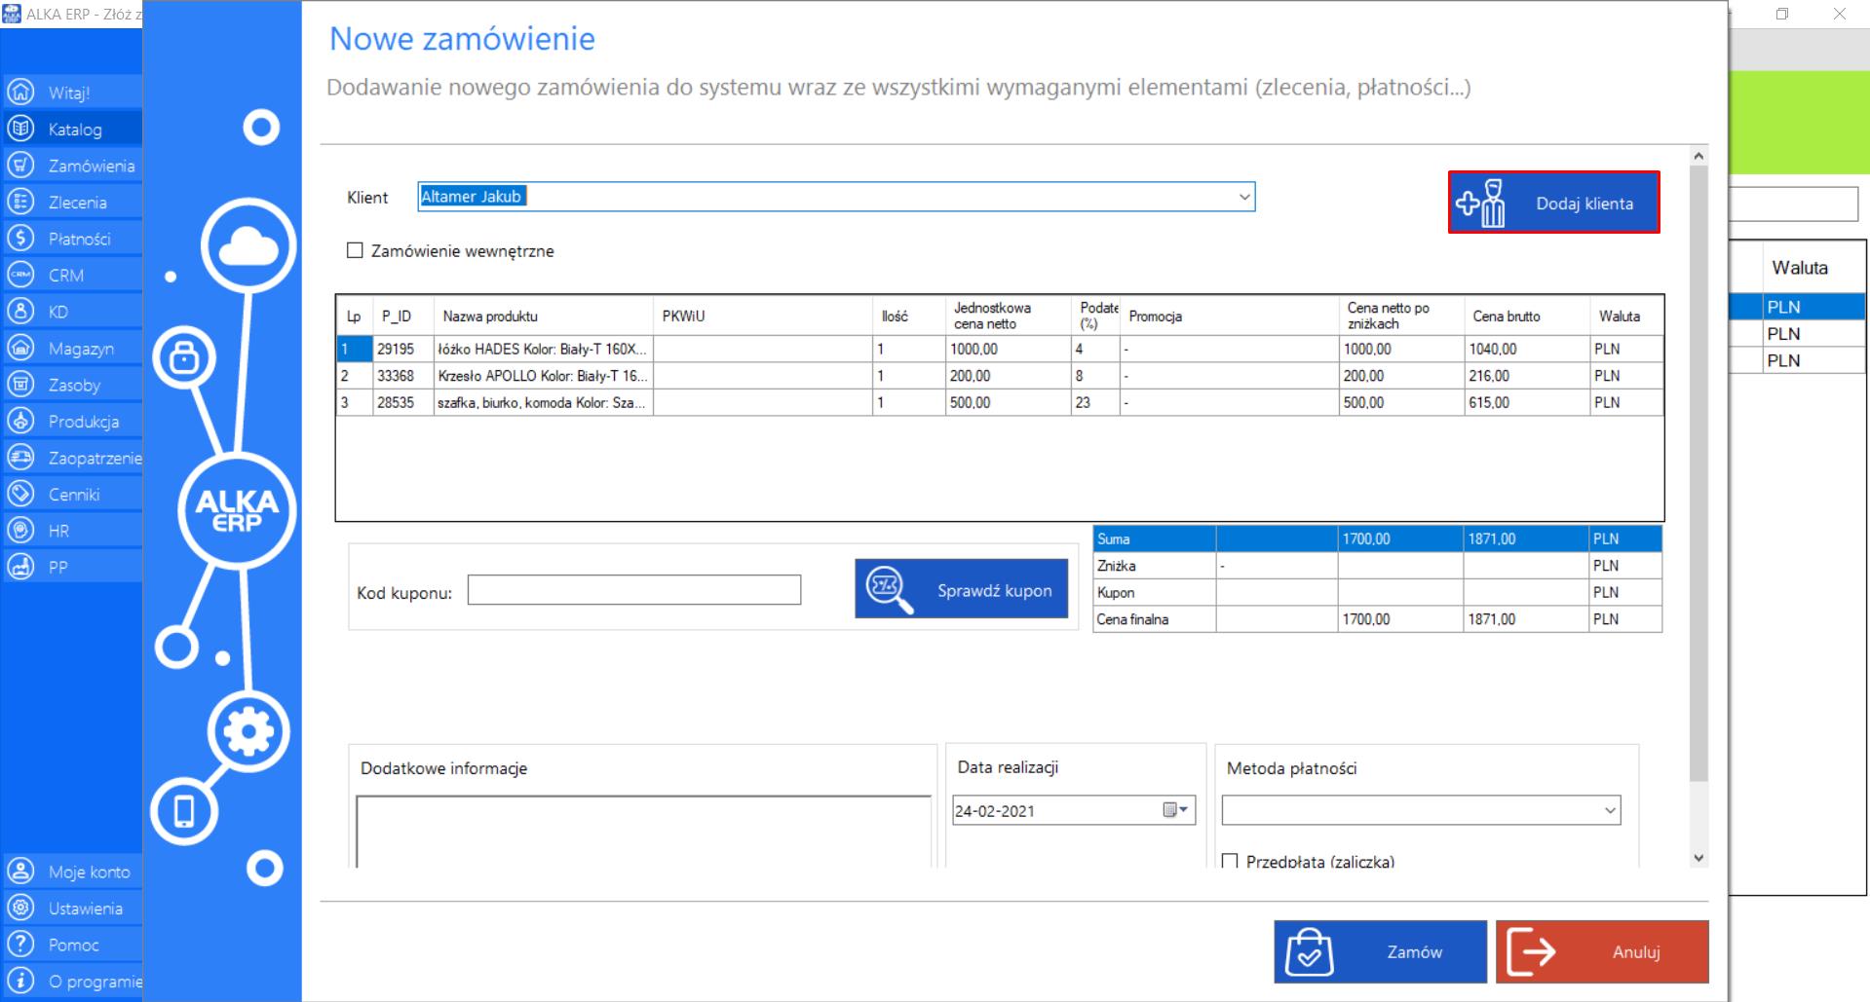The image size is (1870, 1002).
Task: Tick the Przedpłata (zaliczka) checkbox
Action: point(1230,861)
